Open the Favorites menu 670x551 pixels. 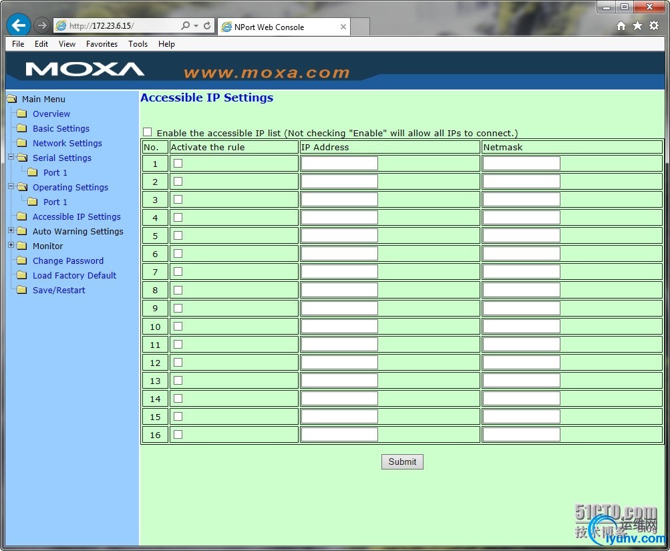click(x=102, y=44)
